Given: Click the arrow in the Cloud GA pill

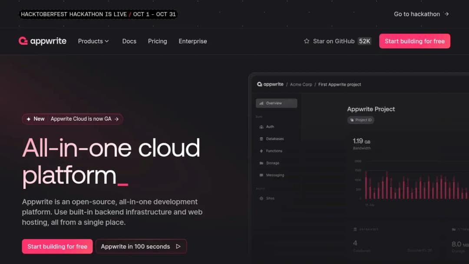Looking at the screenshot, I should (117, 119).
